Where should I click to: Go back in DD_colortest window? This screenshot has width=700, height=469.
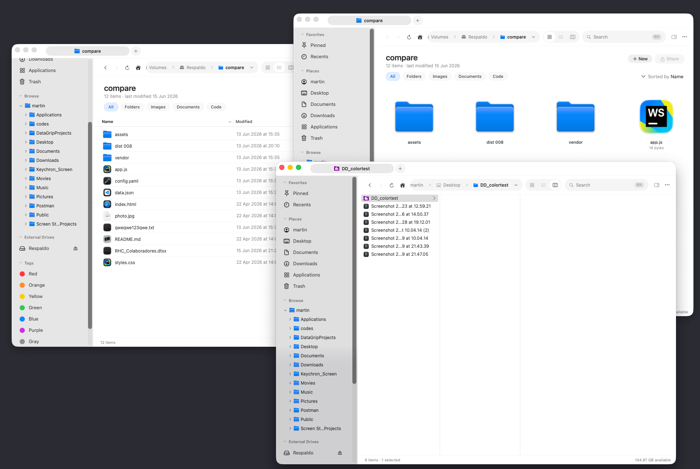click(370, 185)
